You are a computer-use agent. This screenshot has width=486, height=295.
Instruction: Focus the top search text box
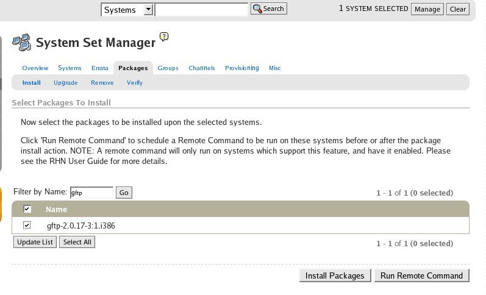coord(201,9)
